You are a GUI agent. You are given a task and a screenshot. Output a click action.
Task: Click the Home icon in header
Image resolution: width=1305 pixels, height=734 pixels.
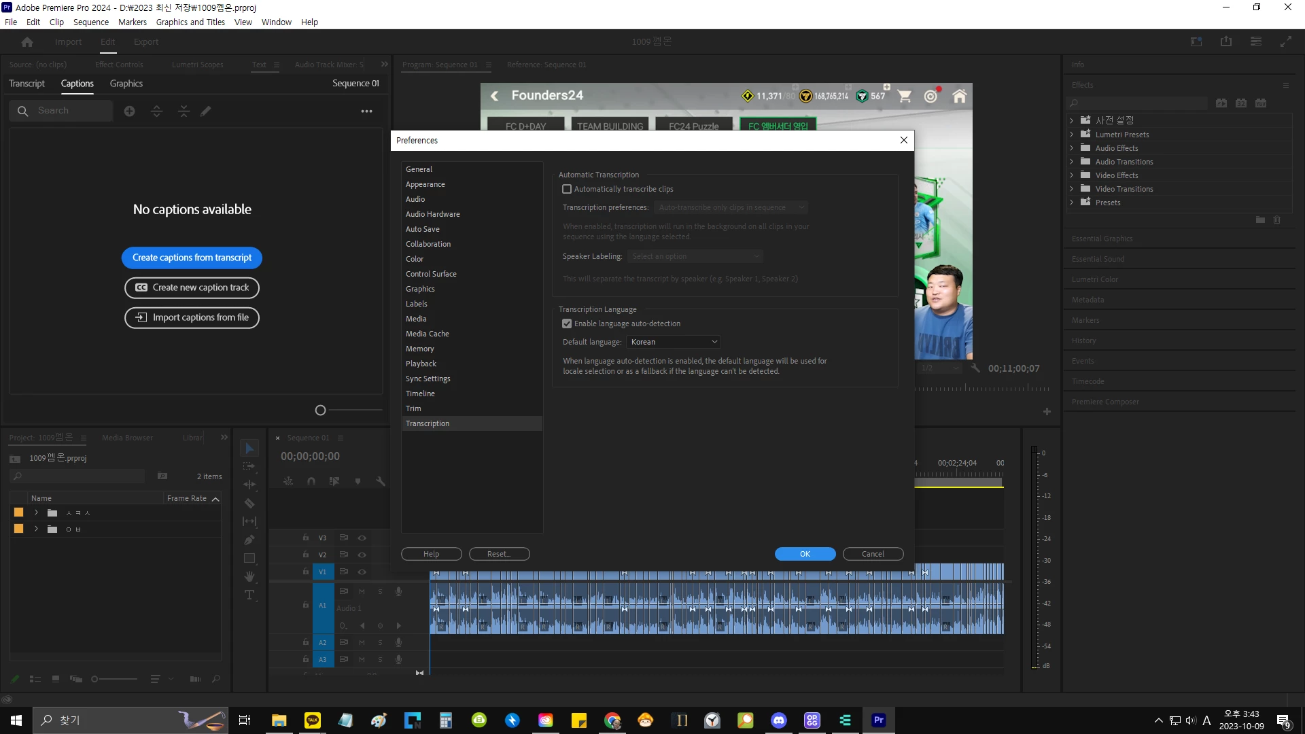point(27,42)
